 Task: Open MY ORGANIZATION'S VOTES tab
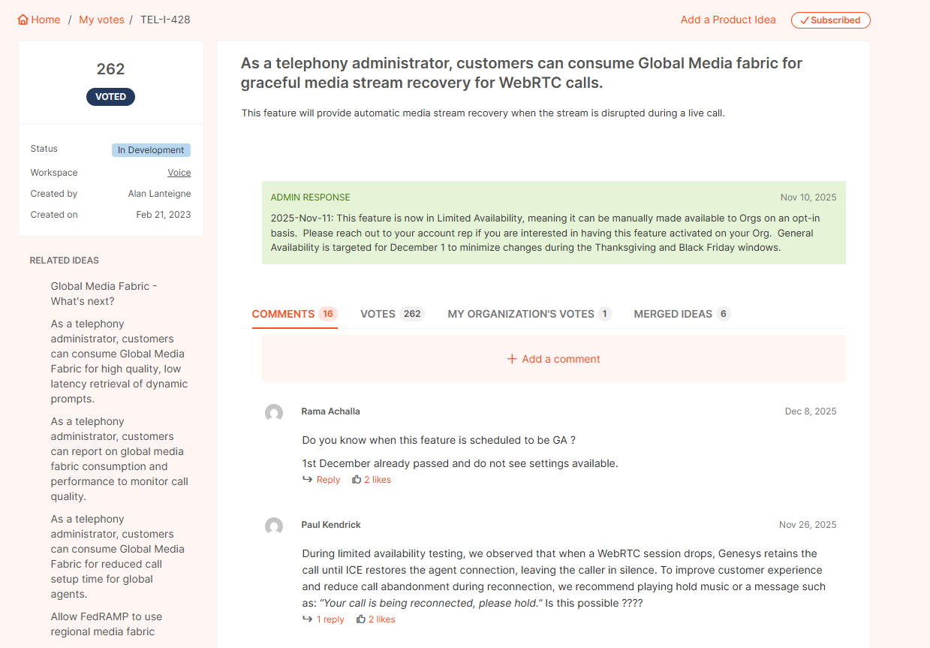point(529,314)
